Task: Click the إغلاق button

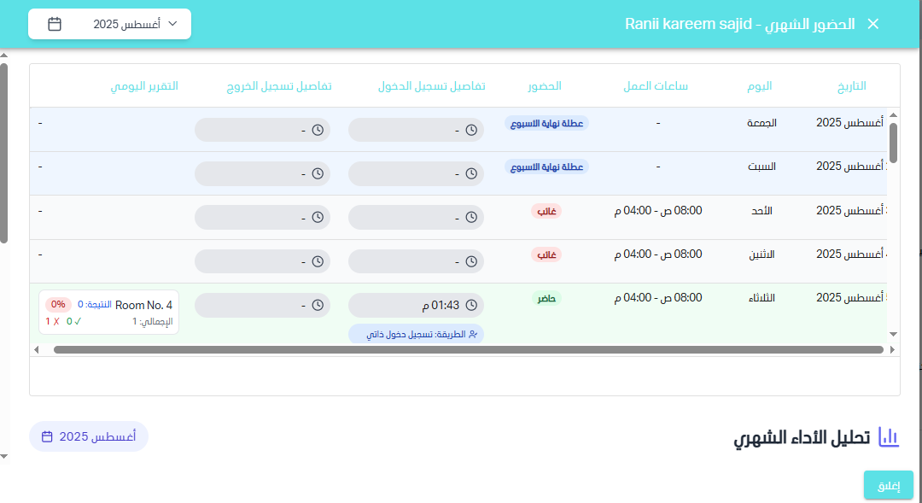Action: (890, 484)
